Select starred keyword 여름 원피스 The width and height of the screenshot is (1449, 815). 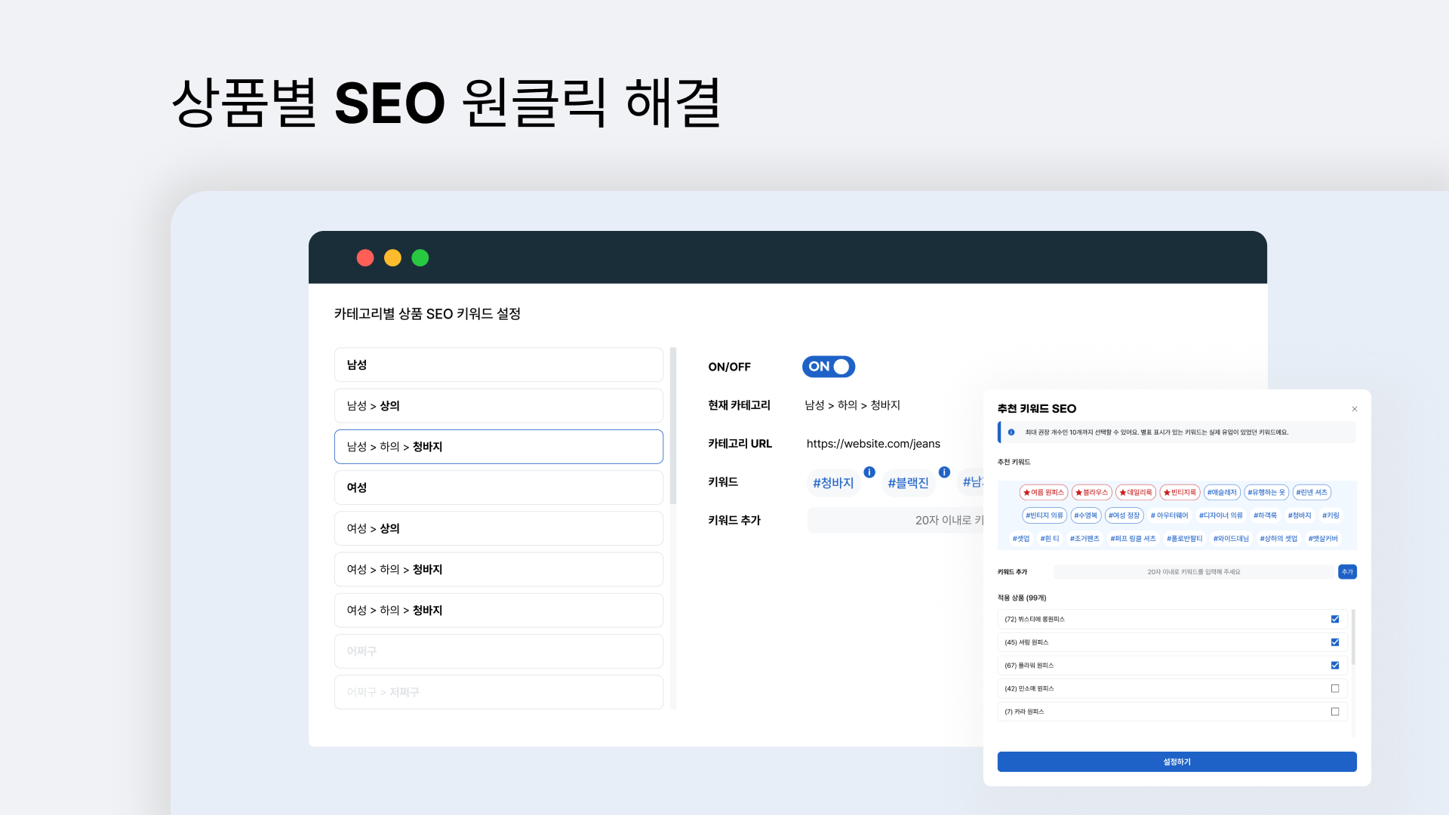[1044, 493]
